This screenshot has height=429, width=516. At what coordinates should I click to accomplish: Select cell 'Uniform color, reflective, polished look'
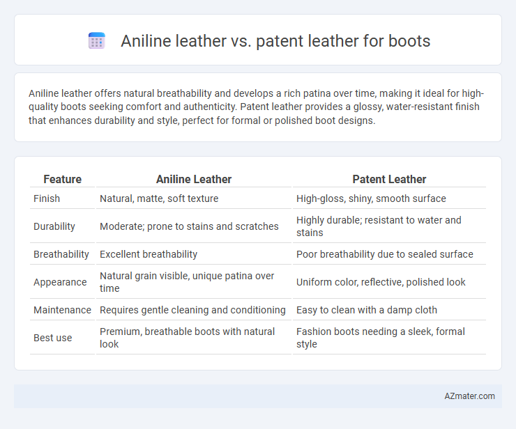click(x=389, y=282)
